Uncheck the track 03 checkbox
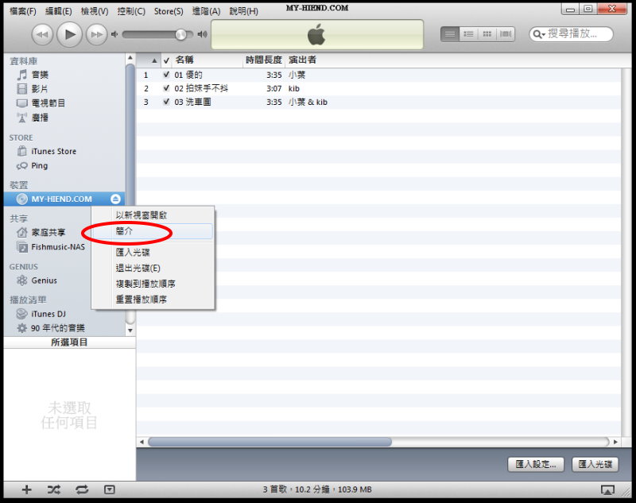 pyautogui.click(x=166, y=102)
